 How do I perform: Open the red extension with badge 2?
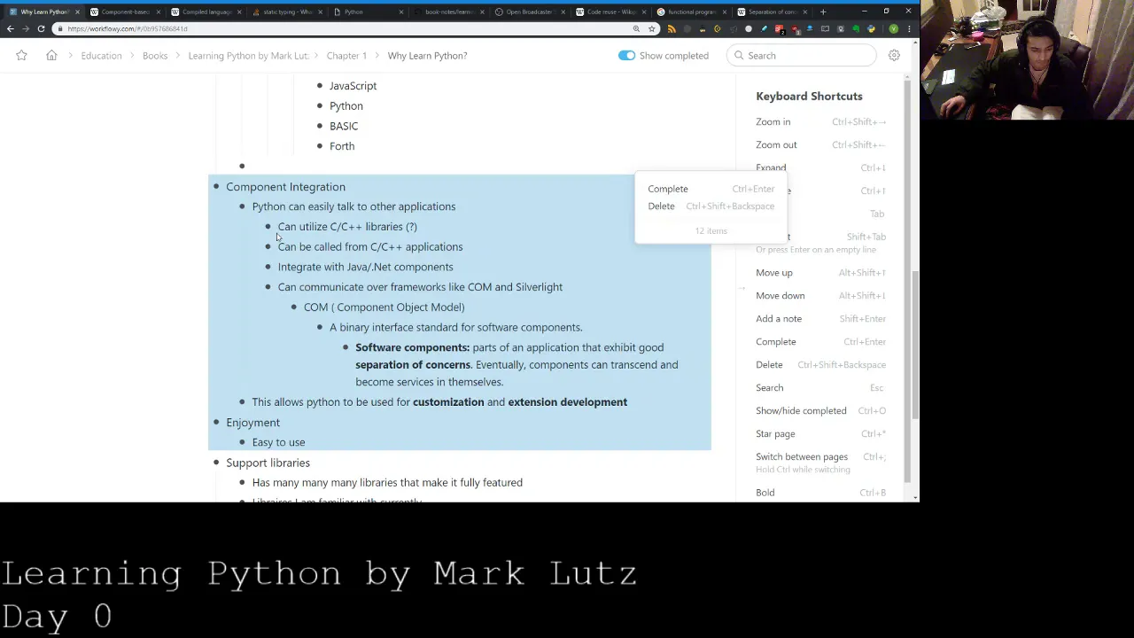pos(779,29)
